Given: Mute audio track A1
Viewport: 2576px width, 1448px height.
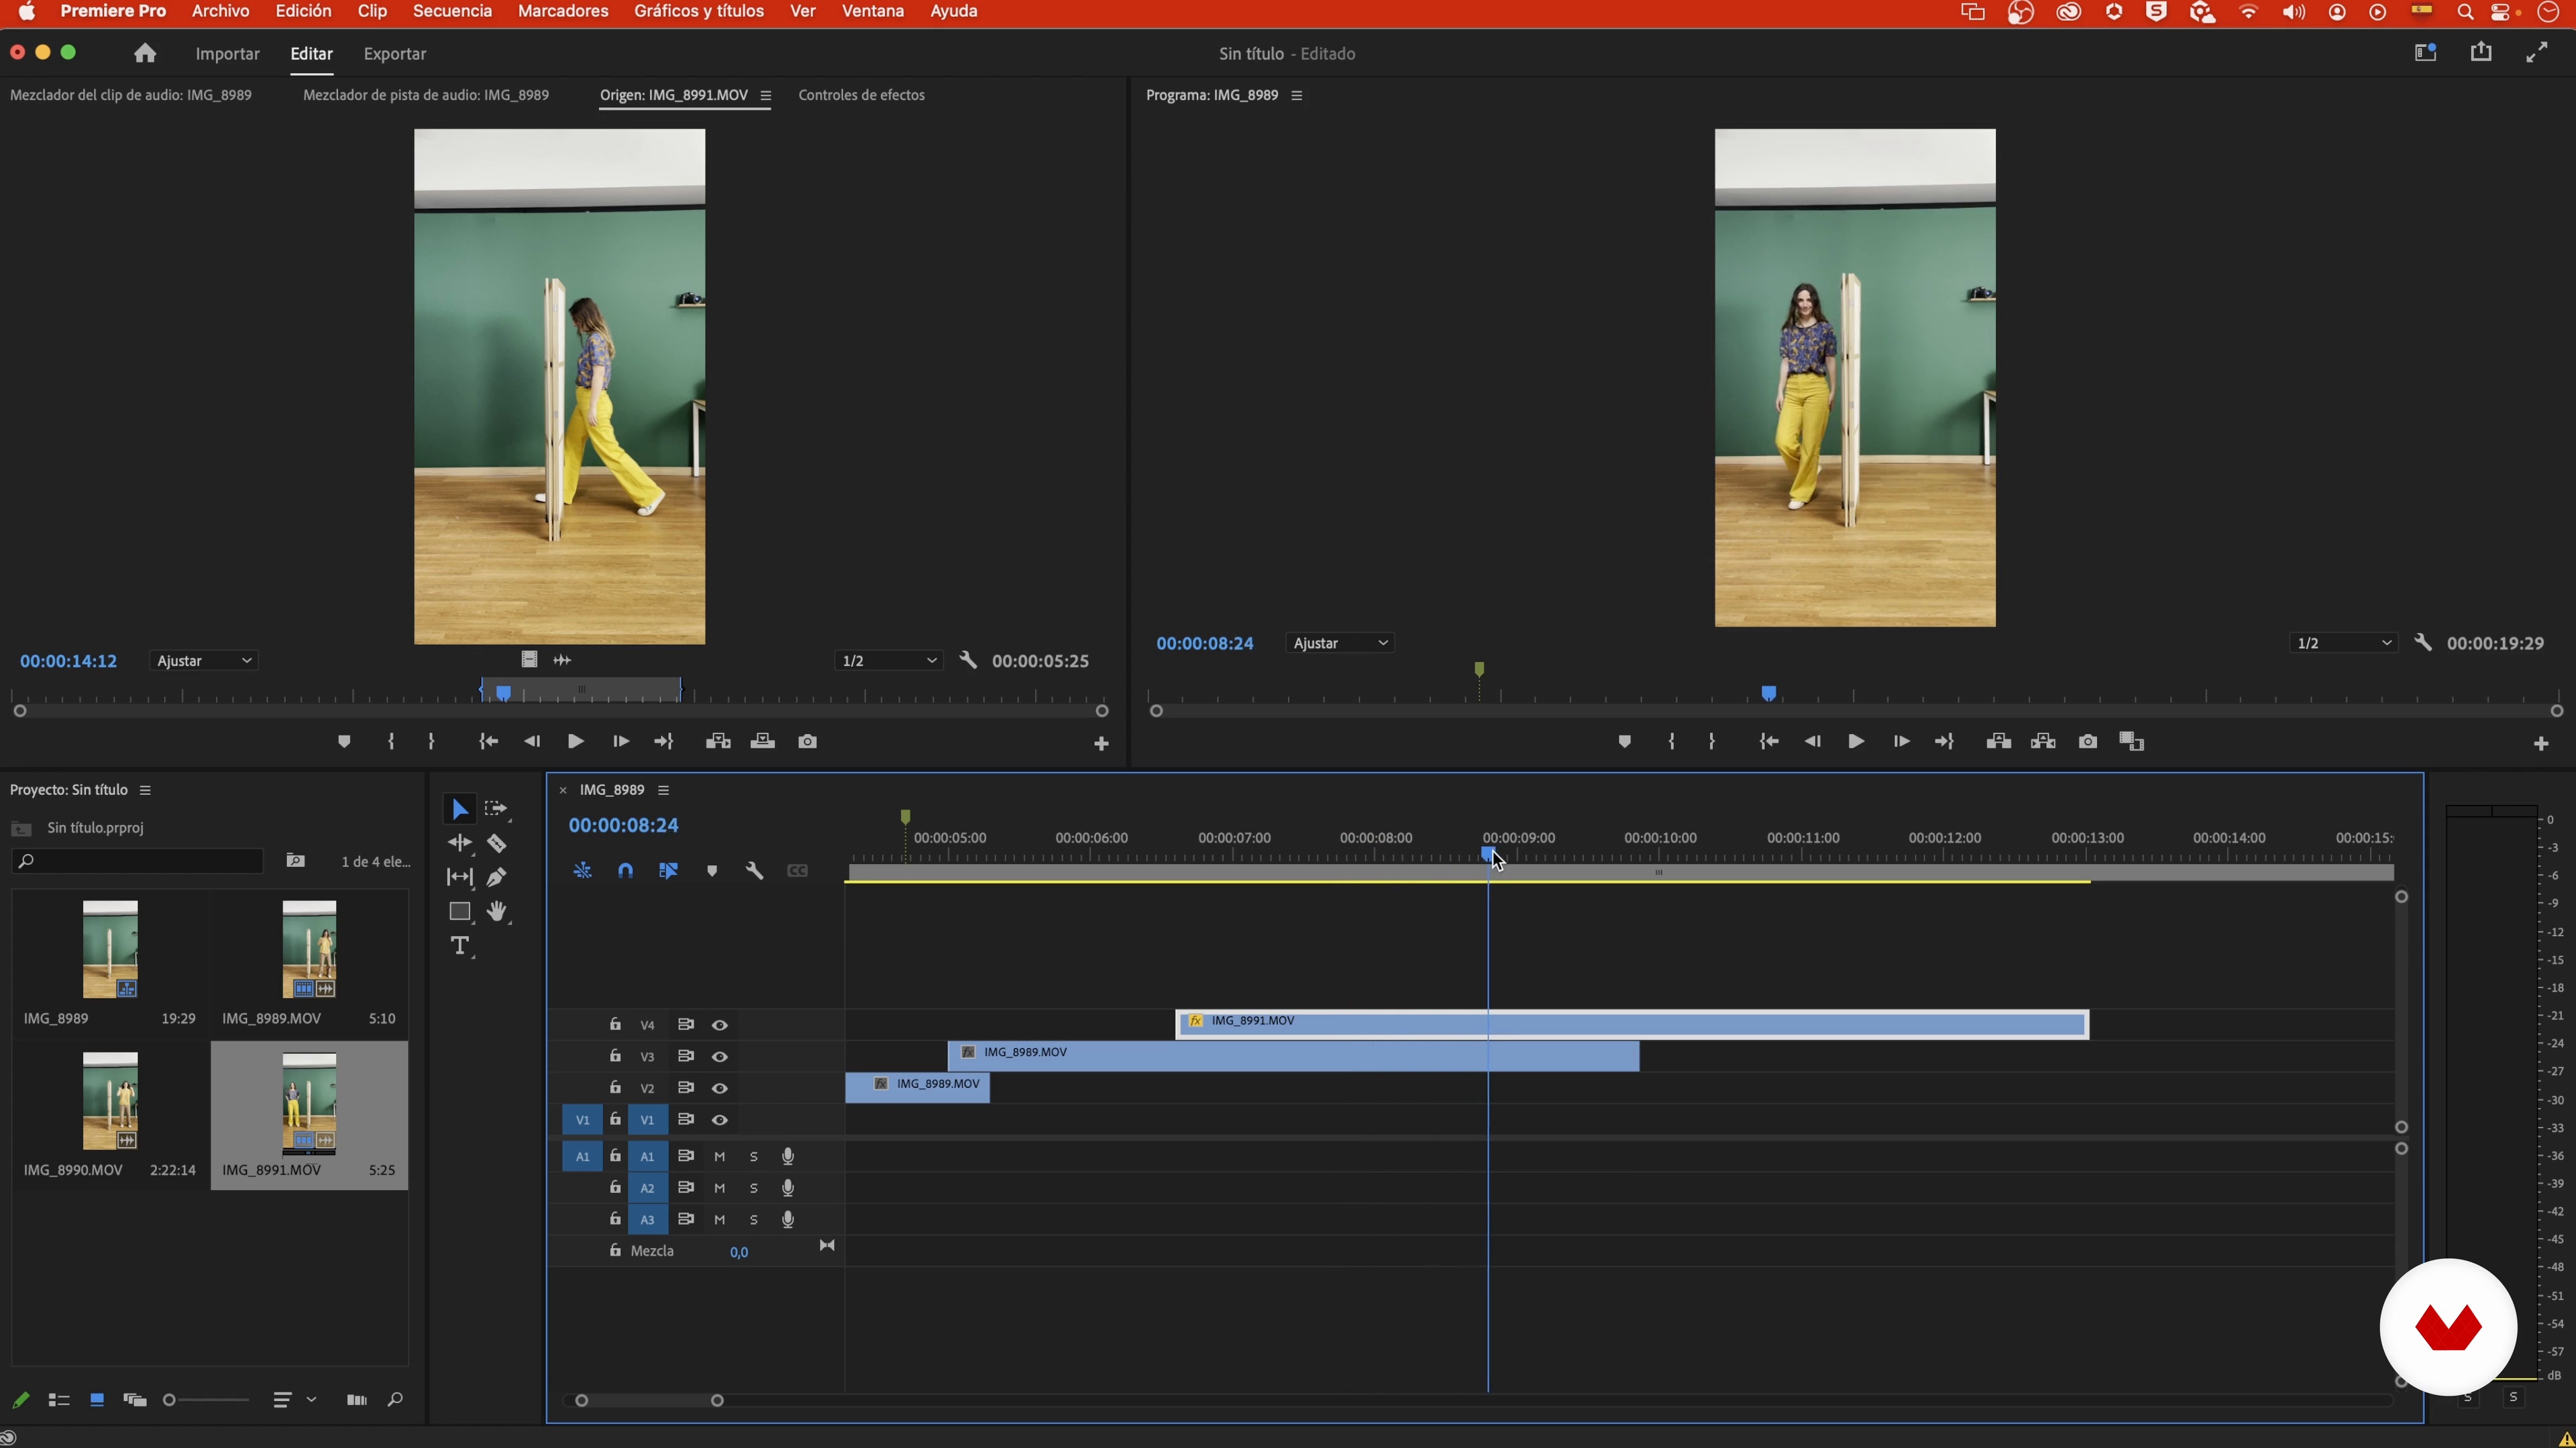Looking at the screenshot, I should coord(719,1156).
